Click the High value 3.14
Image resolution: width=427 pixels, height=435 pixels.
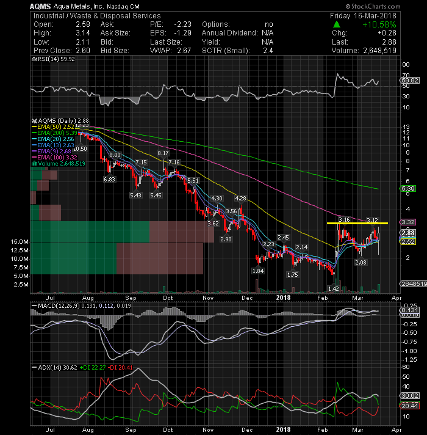pyautogui.click(x=83, y=33)
